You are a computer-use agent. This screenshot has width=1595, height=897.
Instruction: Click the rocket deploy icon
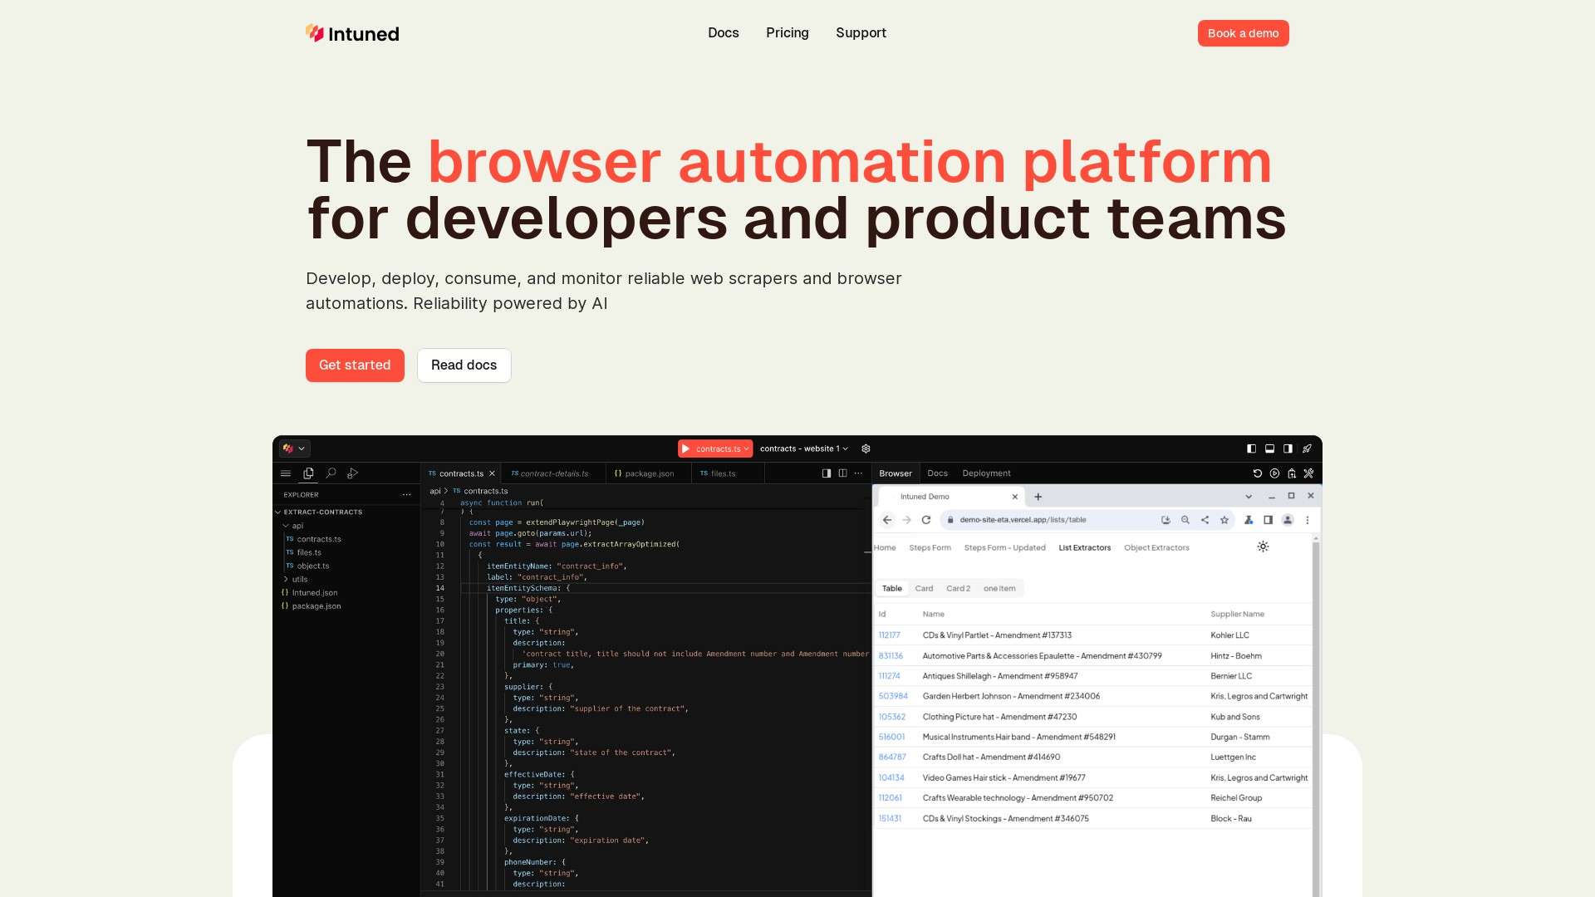1307,448
